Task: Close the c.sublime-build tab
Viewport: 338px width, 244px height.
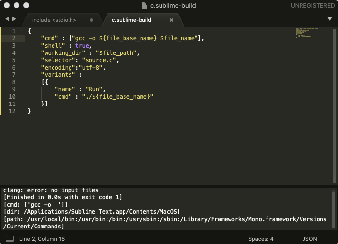Action: 171,20
